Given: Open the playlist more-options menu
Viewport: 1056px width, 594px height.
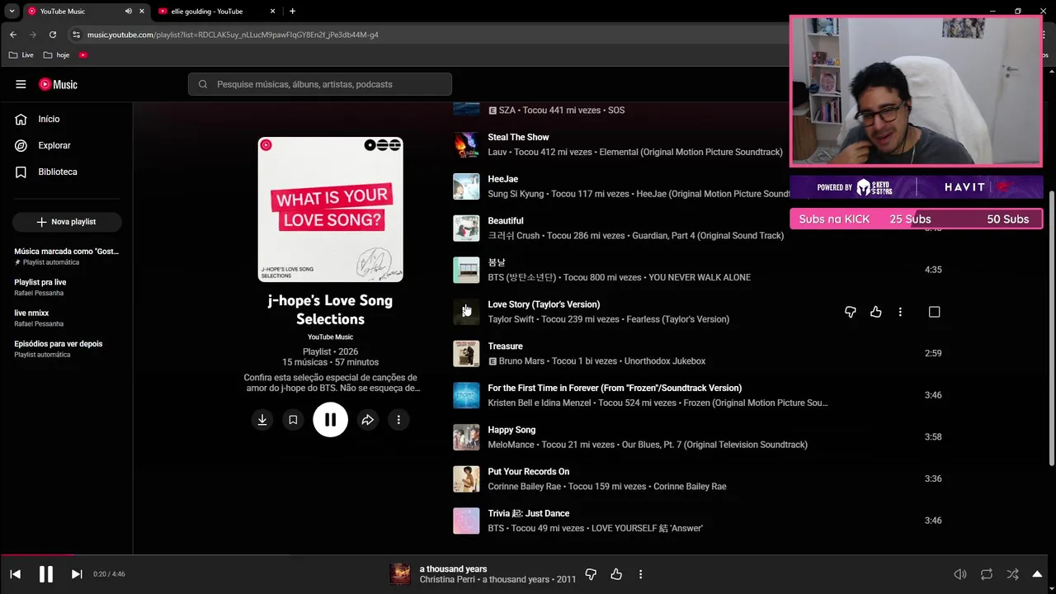Looking at the screenshot, I should click(x=398, y=420).
